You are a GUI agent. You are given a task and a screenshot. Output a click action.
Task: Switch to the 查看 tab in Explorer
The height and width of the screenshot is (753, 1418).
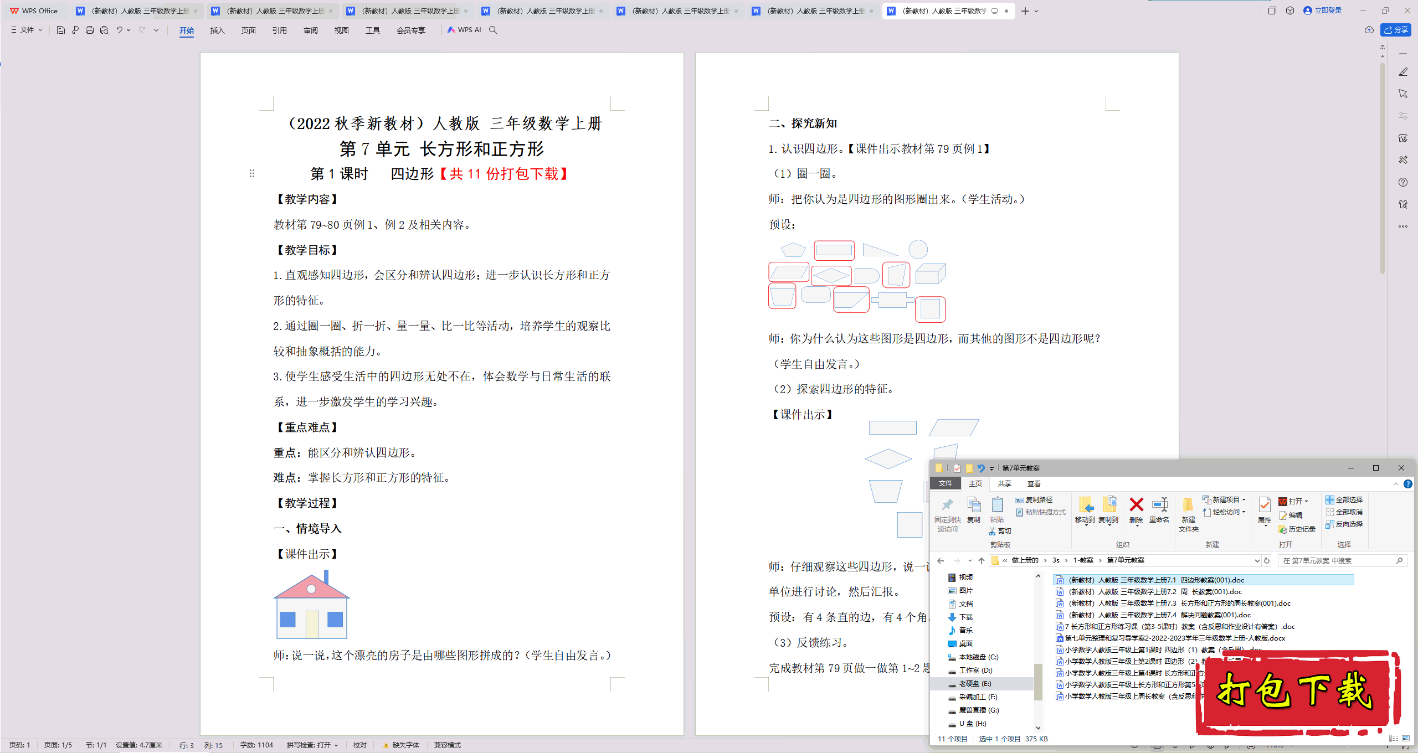(1034, 483)
